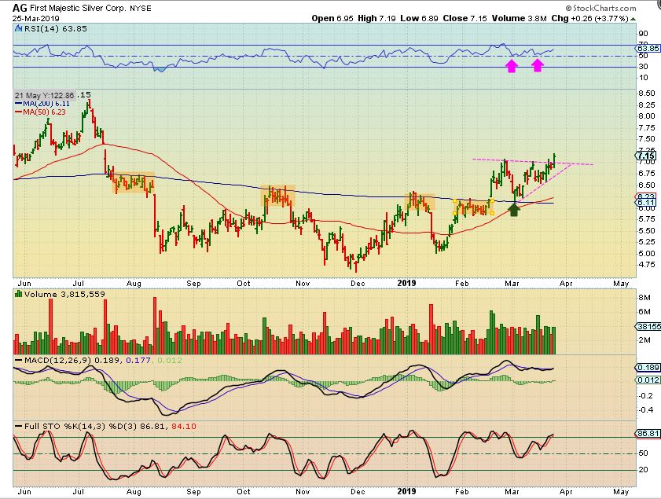Screen dimensions: 661x499
Task: Click the MACD(12,26,9) 0.189 legend text
Action: click(73, 361)
